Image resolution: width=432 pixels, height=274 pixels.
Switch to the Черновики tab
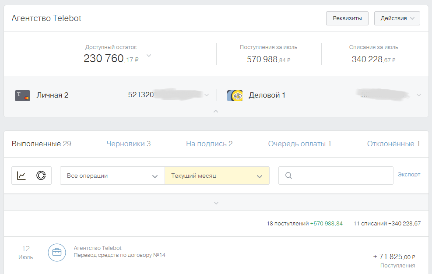(x=129, y=144)
